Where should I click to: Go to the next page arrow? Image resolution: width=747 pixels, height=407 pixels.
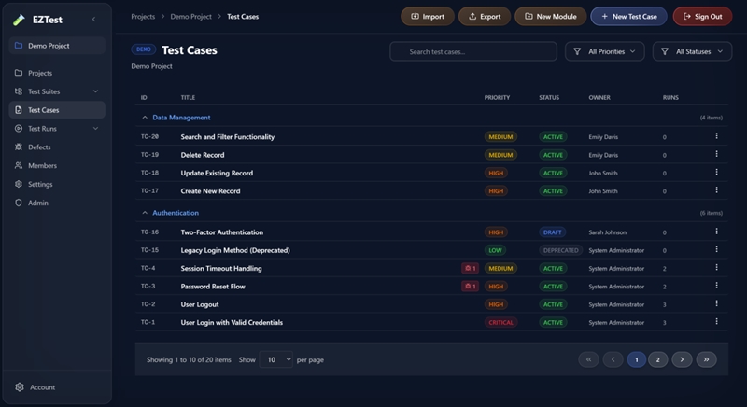coord(682,359)
